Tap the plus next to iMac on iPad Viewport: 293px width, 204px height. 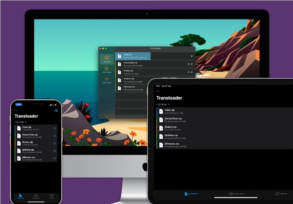coord(169,104)
